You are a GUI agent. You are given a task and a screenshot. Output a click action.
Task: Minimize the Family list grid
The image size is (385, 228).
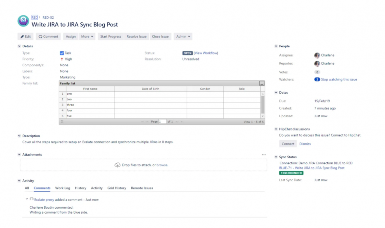pos(262,83)
